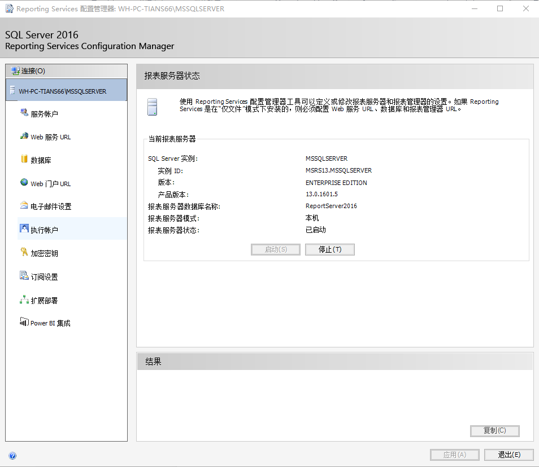Viewport: 539px width, 467px height.
Task: Click the blue help question mark icon
Action: pyautogui.click(x=12, y=456)
